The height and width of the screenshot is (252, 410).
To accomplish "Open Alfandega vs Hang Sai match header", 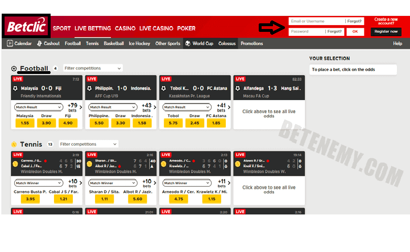I will pos(269,88).
